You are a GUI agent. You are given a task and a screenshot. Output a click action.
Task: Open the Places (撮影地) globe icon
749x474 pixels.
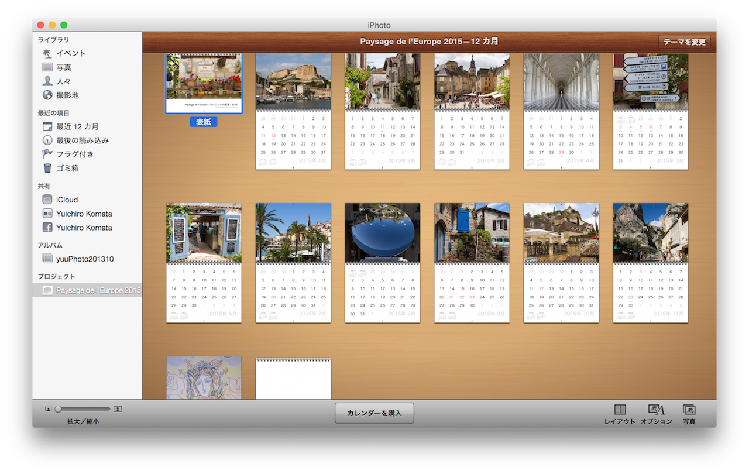click(47, 95)
